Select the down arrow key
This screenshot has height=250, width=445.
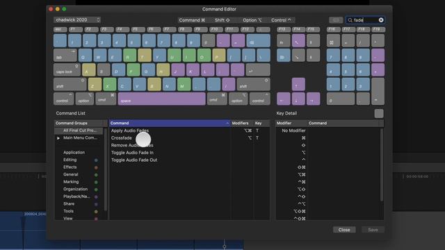pyautogui.click(x=298, y=99)
